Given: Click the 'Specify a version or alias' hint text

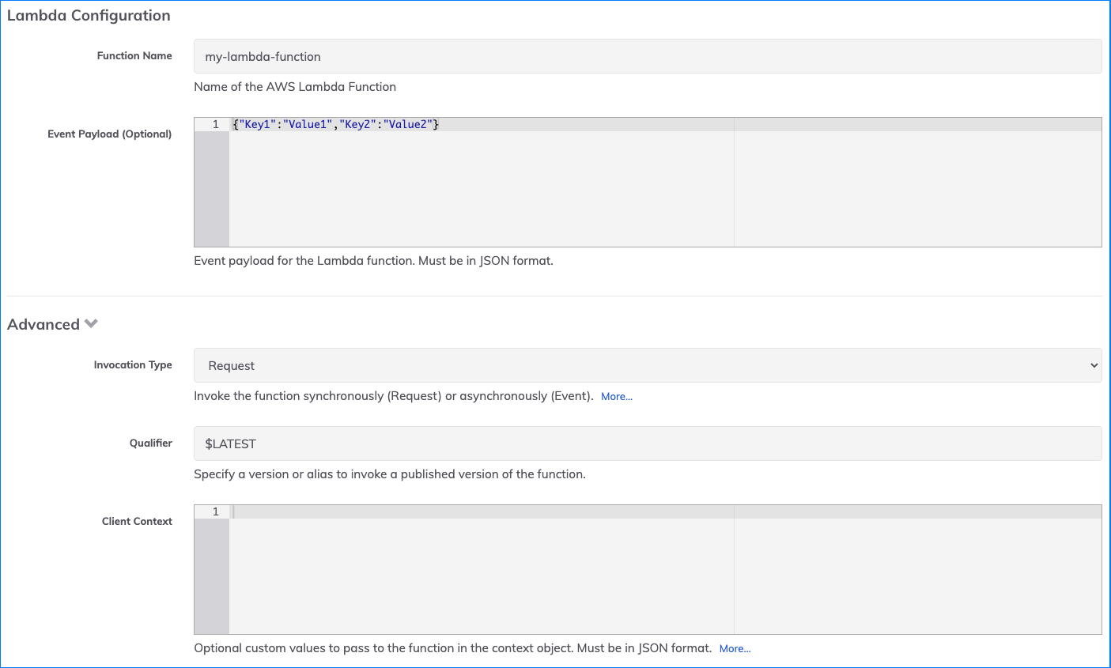Looking at the screenshot, I should [390, 474].
